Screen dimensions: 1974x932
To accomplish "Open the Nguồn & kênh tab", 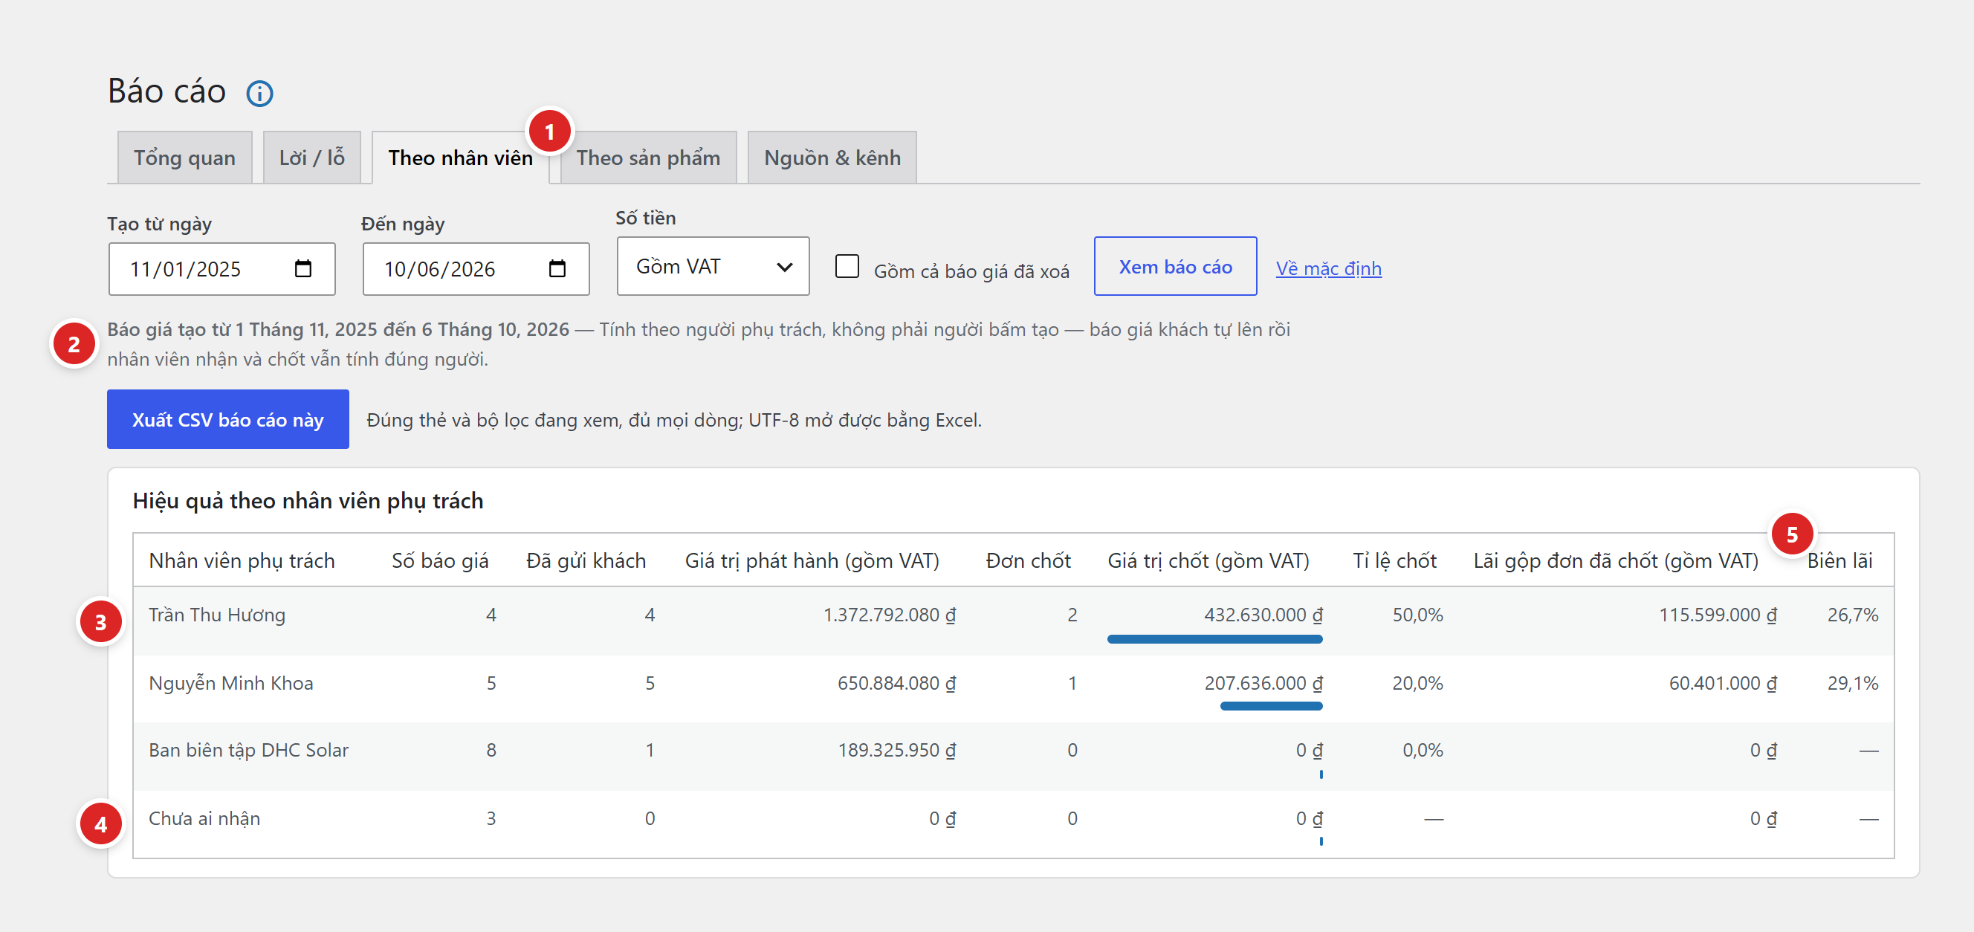I will pos(832,158).
